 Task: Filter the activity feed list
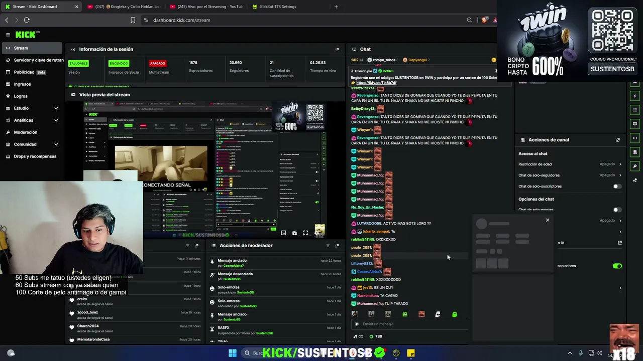point(187,246)
